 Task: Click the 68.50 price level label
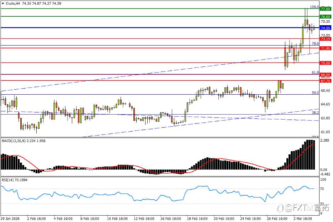click(325, 75)
